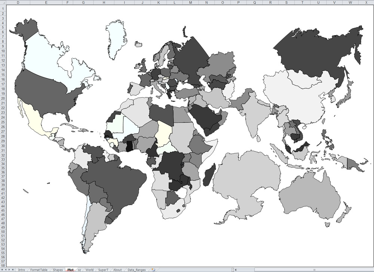Switch to the About sheet tab
374x272 pixels.
point(117,270)
